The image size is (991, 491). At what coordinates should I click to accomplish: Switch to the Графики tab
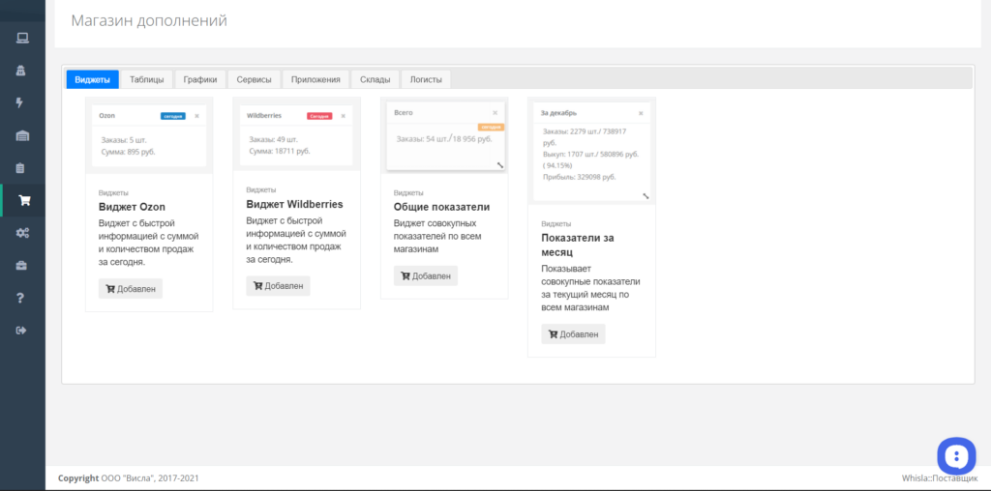pos(200,79)
